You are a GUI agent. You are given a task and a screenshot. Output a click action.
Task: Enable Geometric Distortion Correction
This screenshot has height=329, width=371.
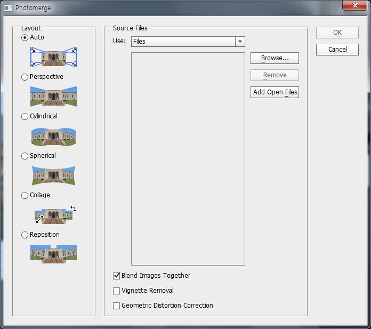(x=117, y=306)
